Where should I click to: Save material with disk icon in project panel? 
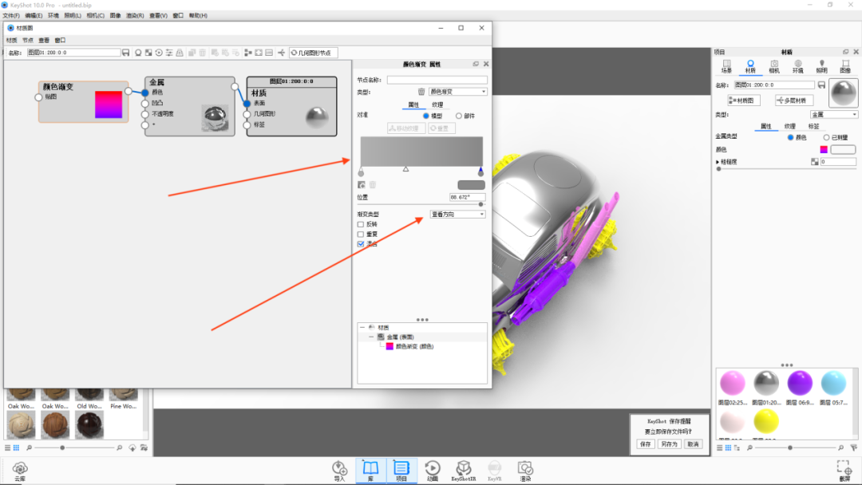tap(821, 85)
